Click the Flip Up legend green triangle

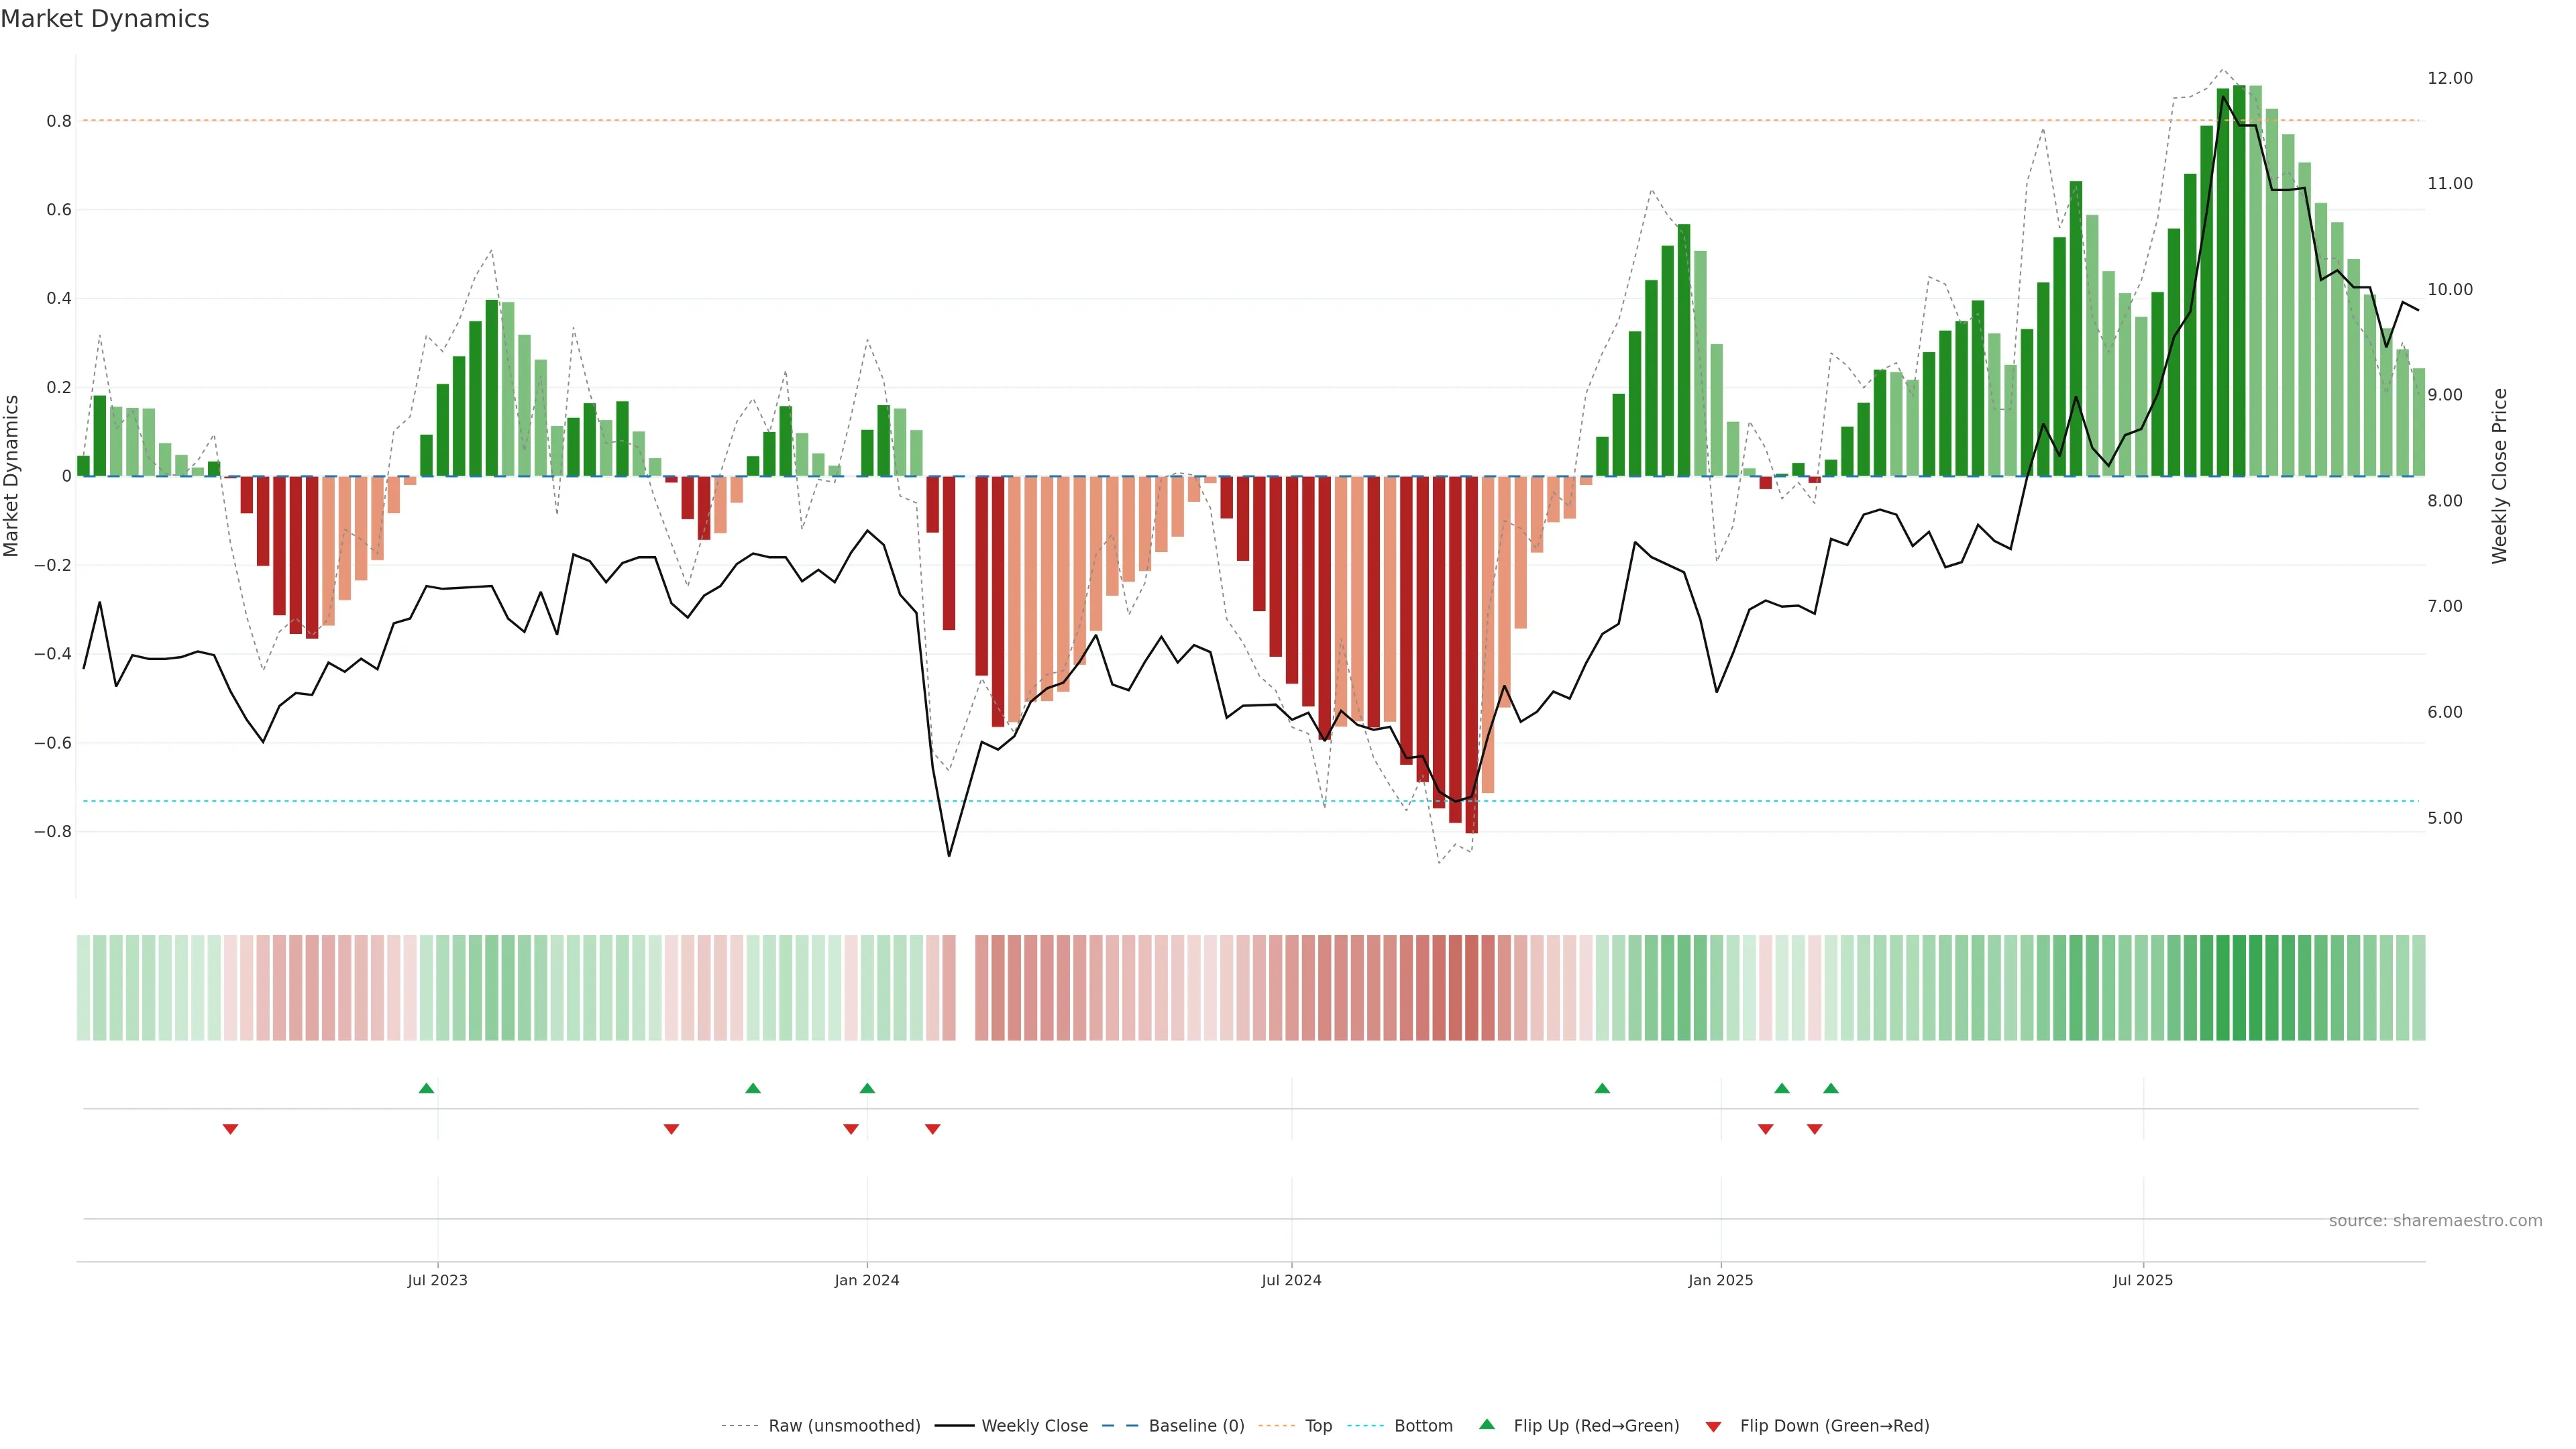(x=1487, y=1424)
